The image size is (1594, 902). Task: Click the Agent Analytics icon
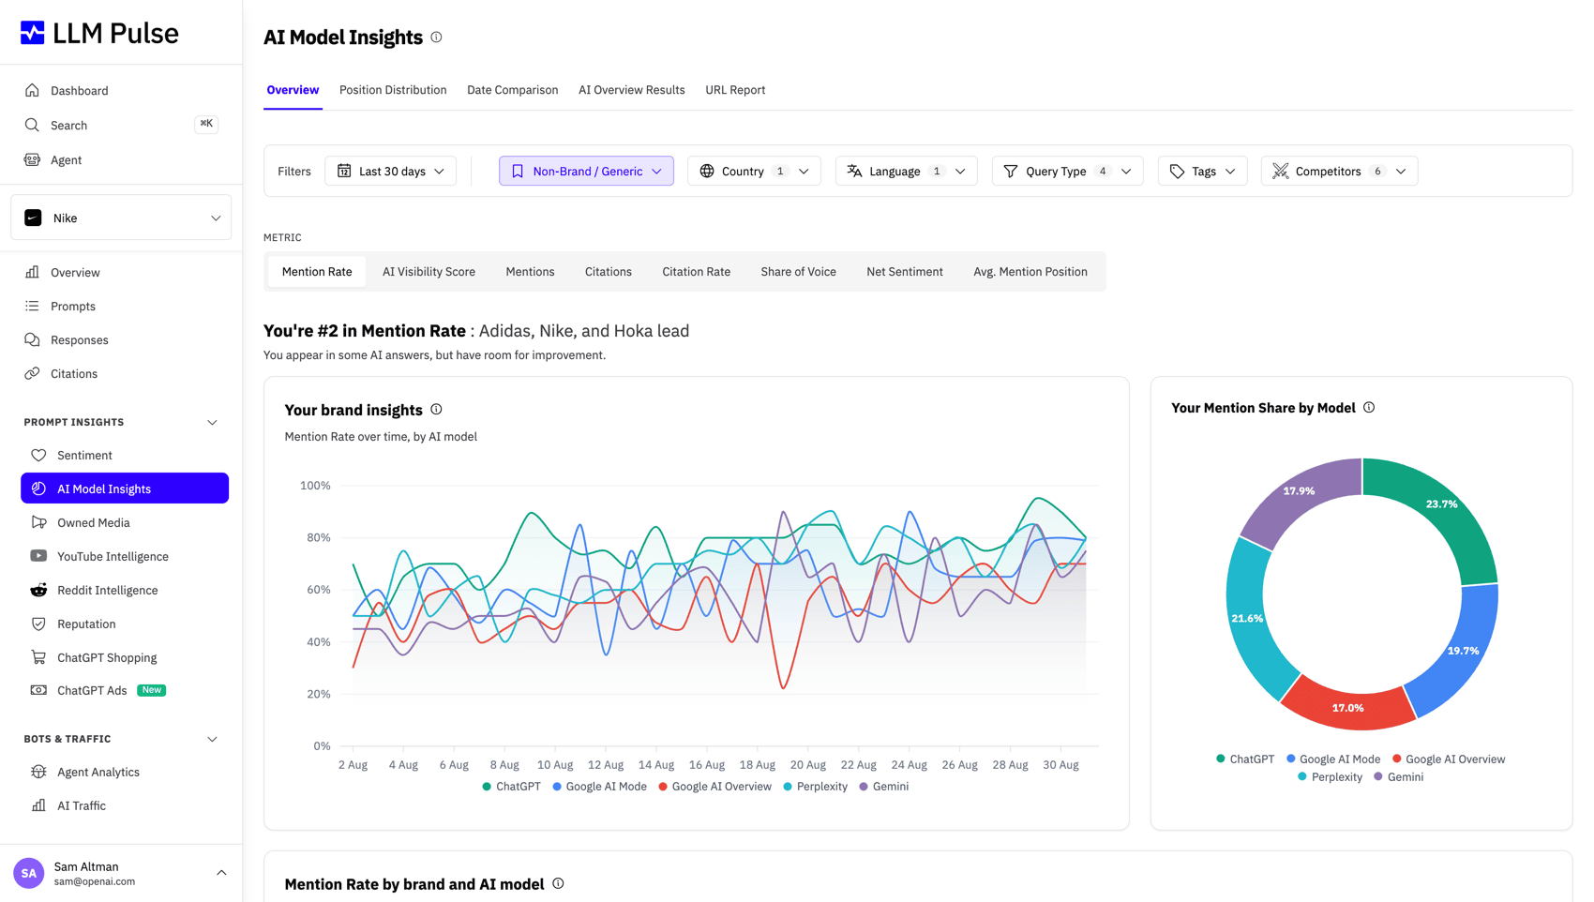point(38,772)
